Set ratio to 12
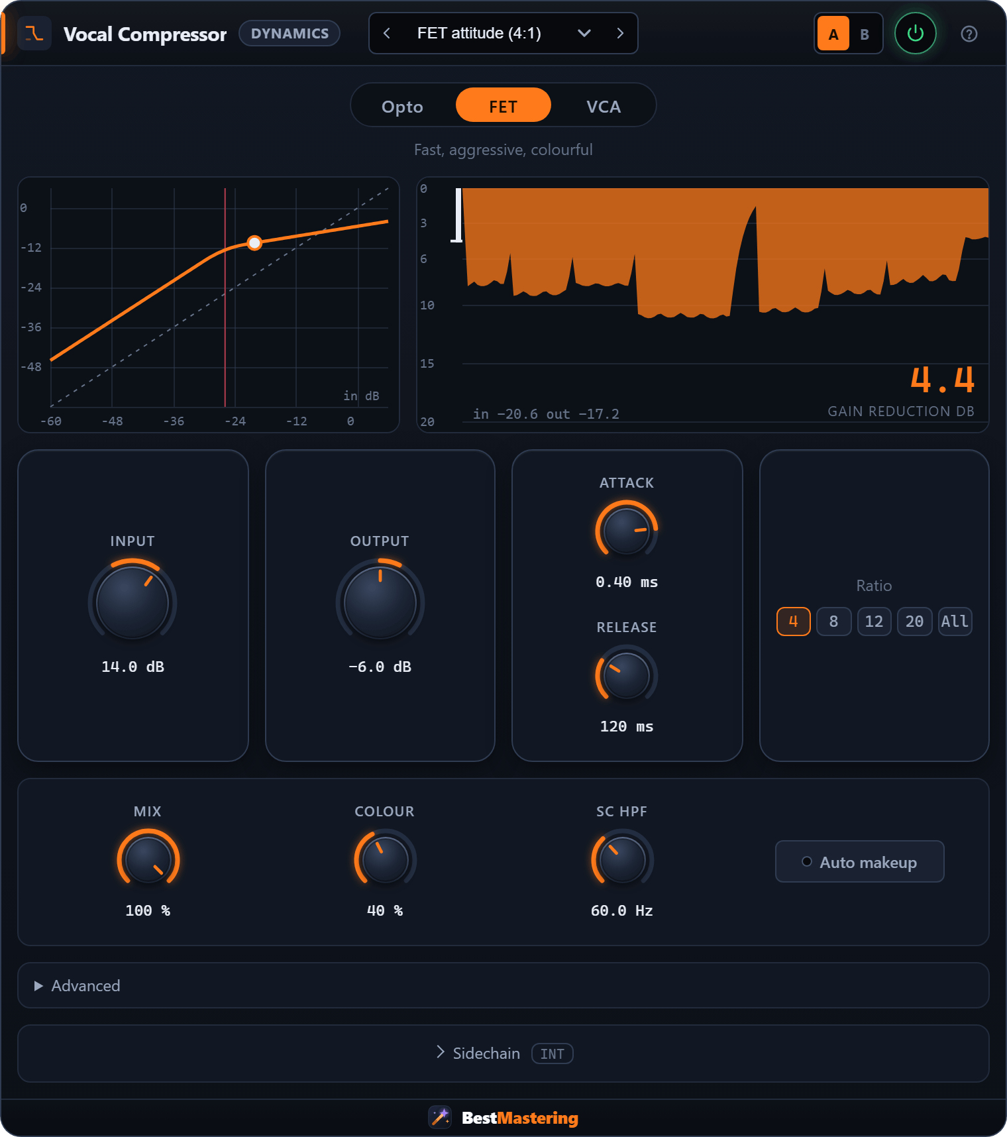 click(874, 622)
